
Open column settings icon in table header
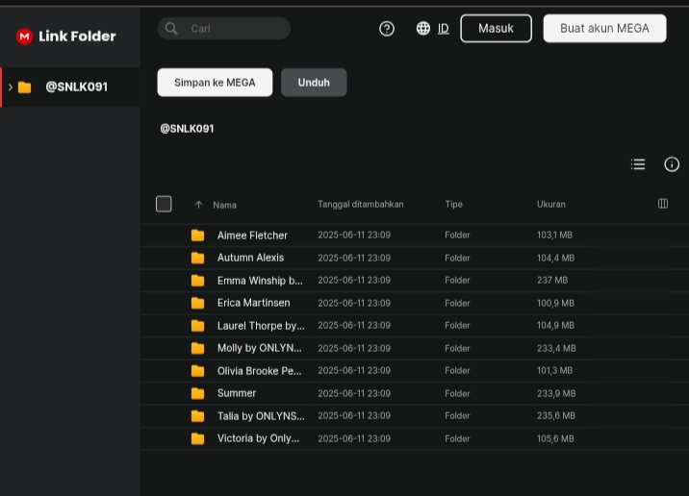663,204
